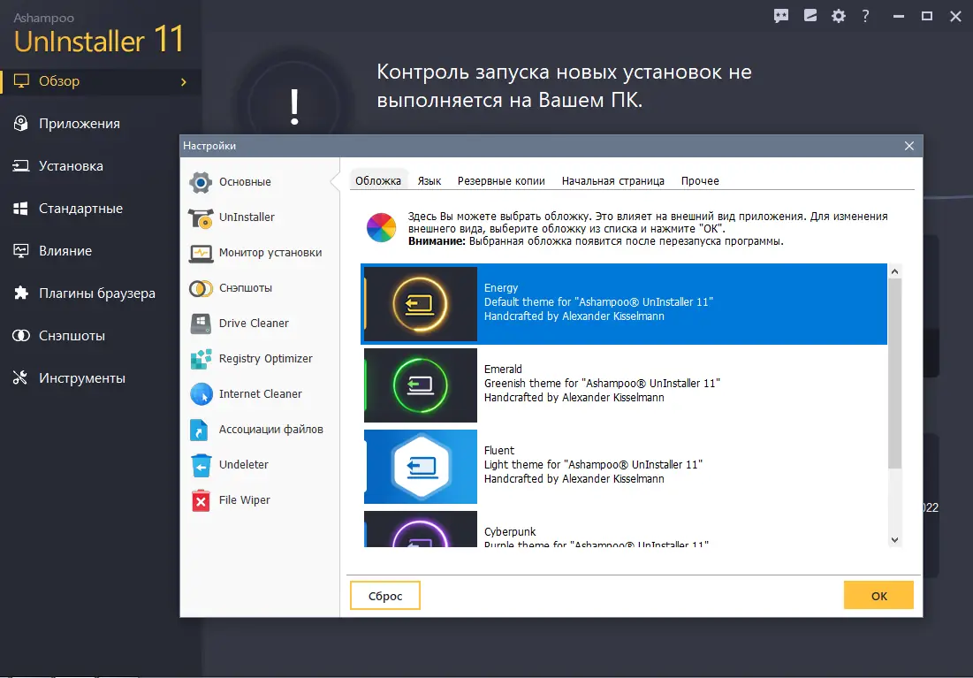973x678 pixels.
Task: Select Ассоциации файлов icon
Action: [x=199, y=430]
